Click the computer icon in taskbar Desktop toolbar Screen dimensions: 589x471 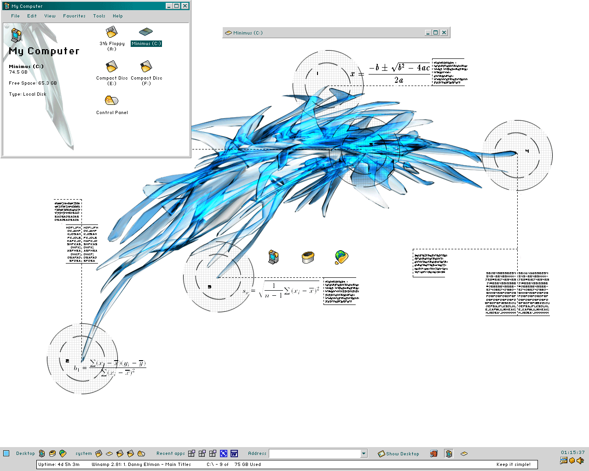pyautogui.click(x=42, y=454)
